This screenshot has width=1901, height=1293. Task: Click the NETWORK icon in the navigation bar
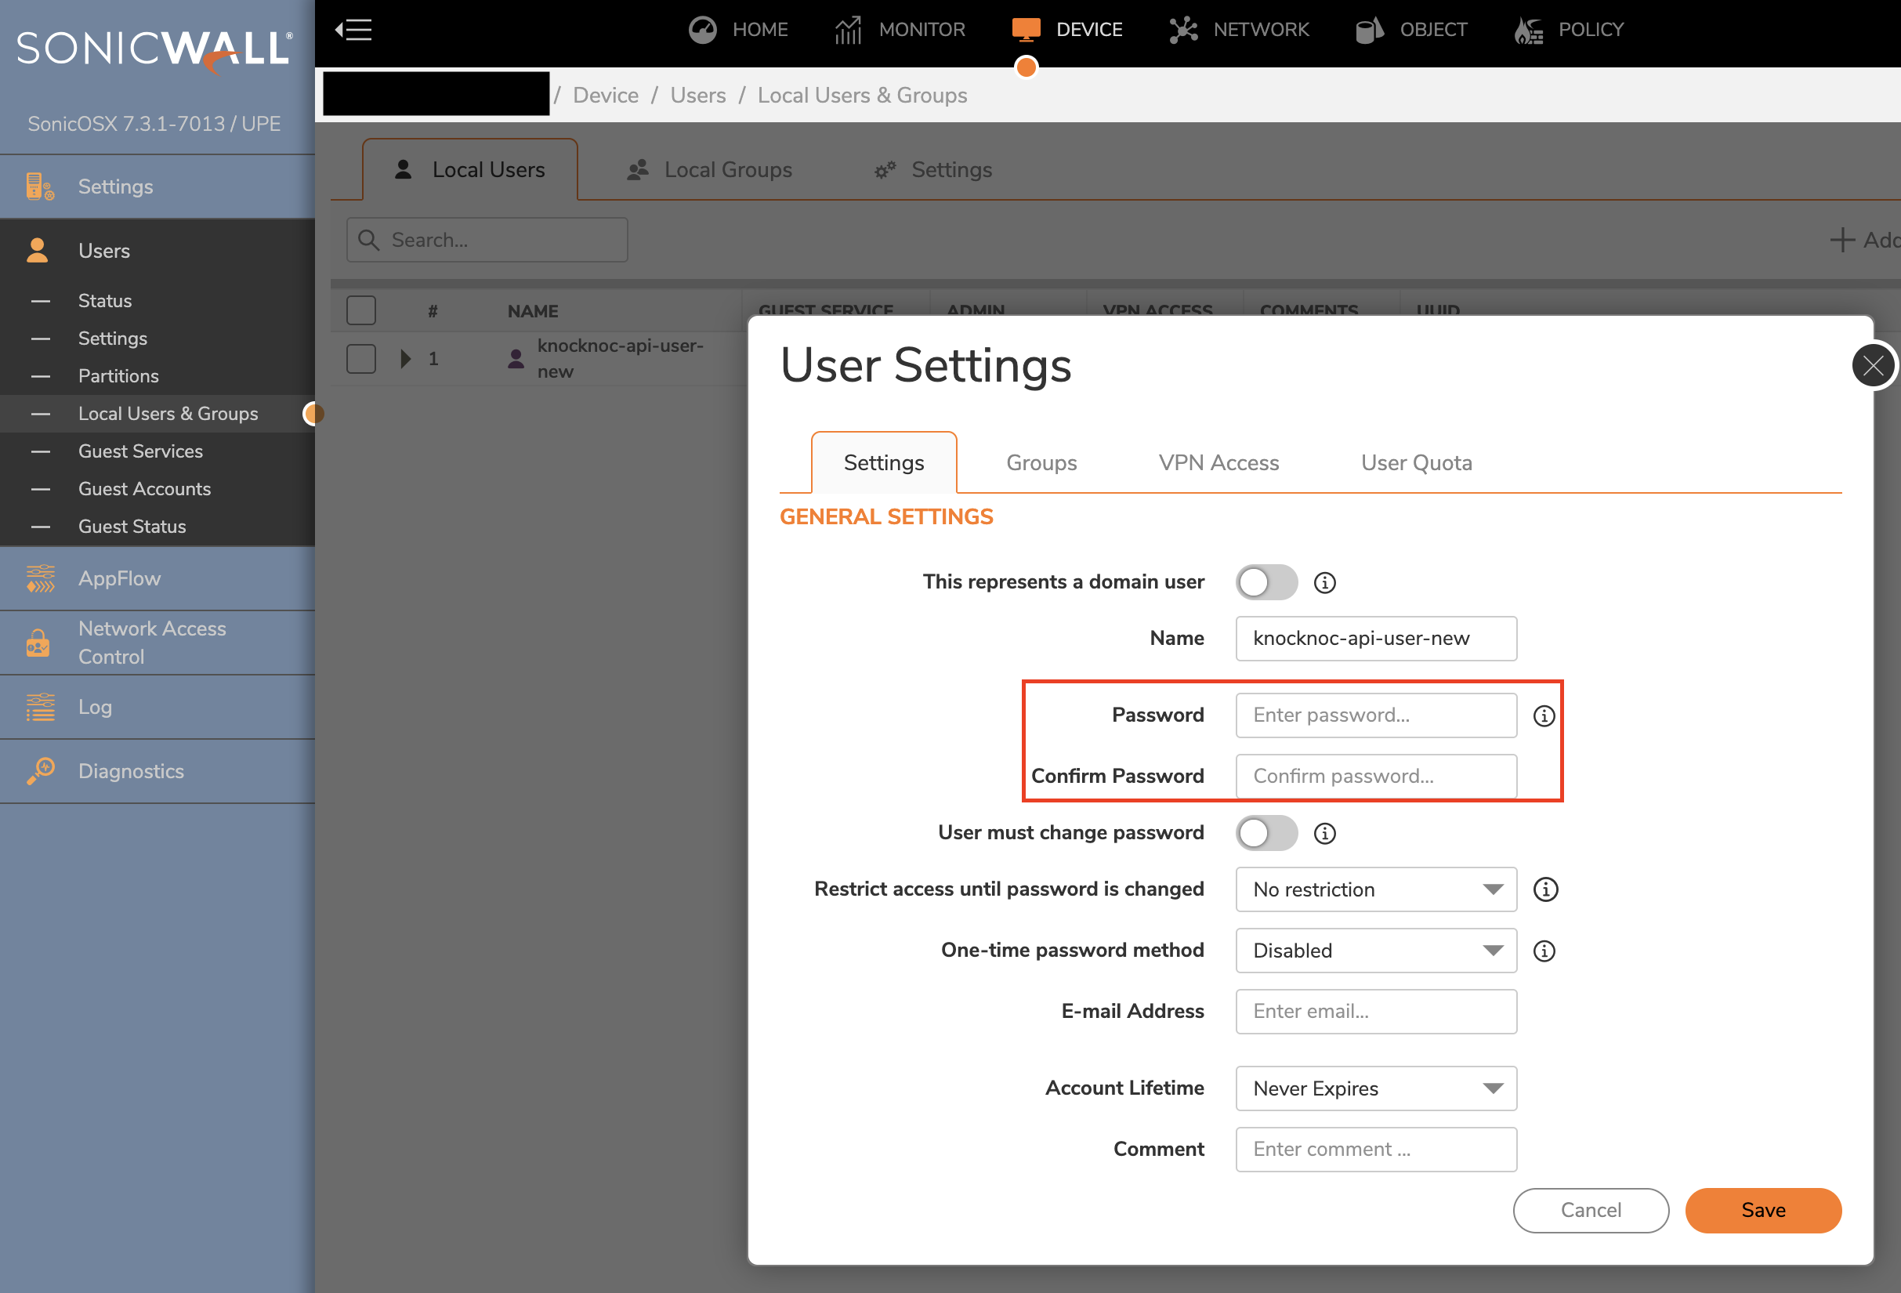[1182, 30]
